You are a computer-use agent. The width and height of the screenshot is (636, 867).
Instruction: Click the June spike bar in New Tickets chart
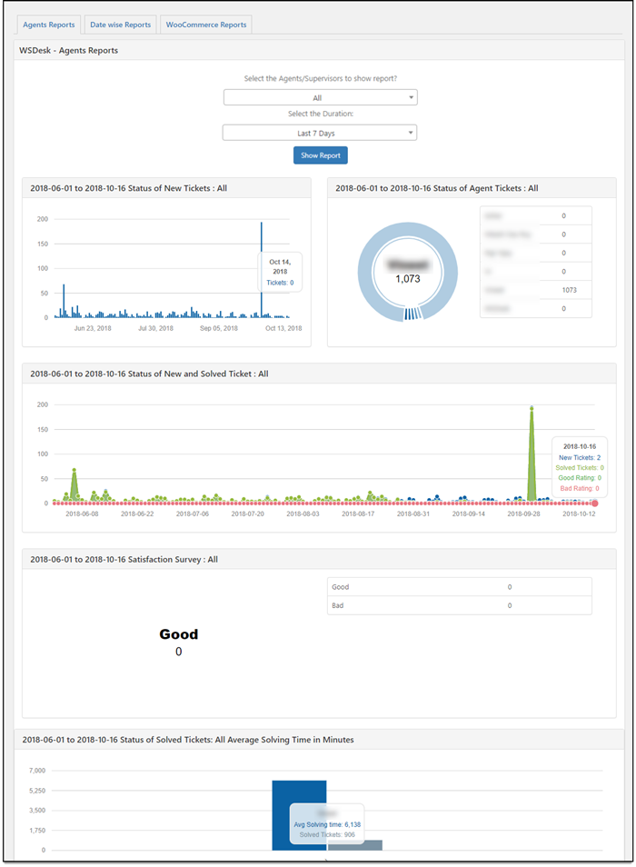tap(64, 302)
